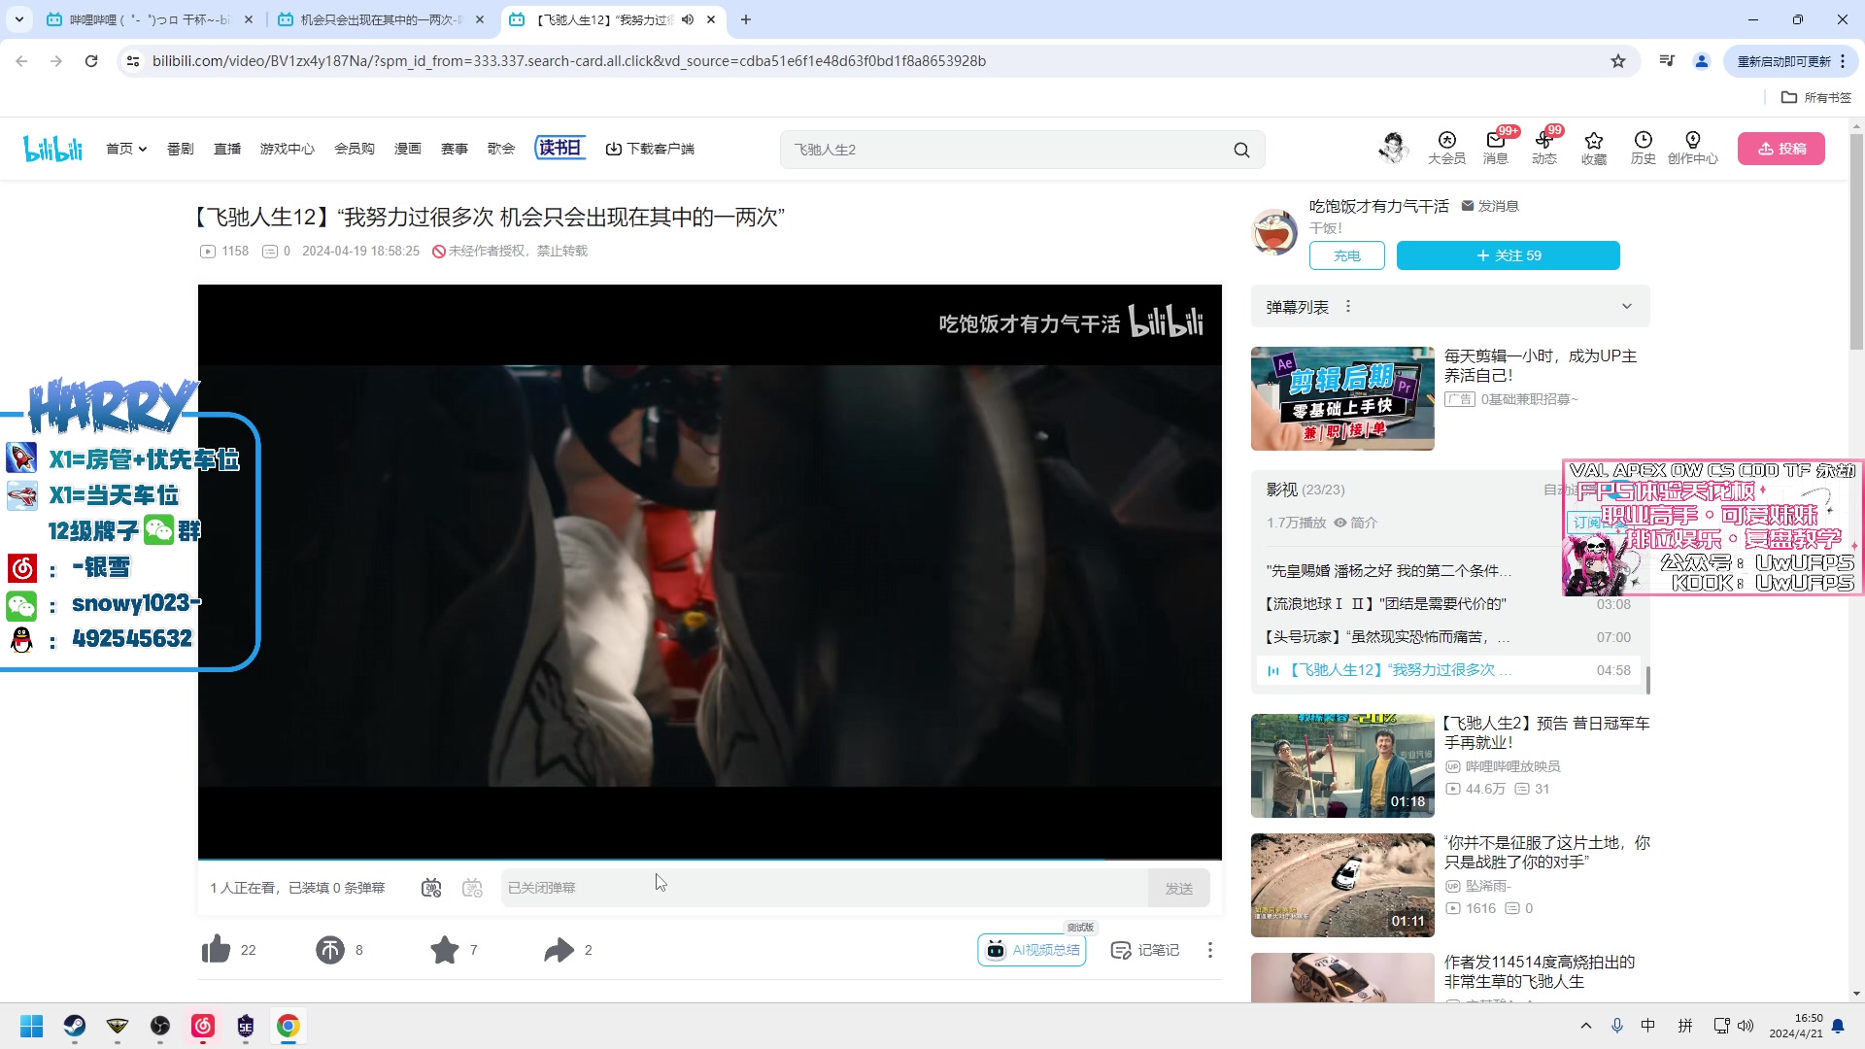Mute the tab audio speaker icon
Image resolution: width=1865 pixels, height=1049 pixels.
click(x=688, y=19)
